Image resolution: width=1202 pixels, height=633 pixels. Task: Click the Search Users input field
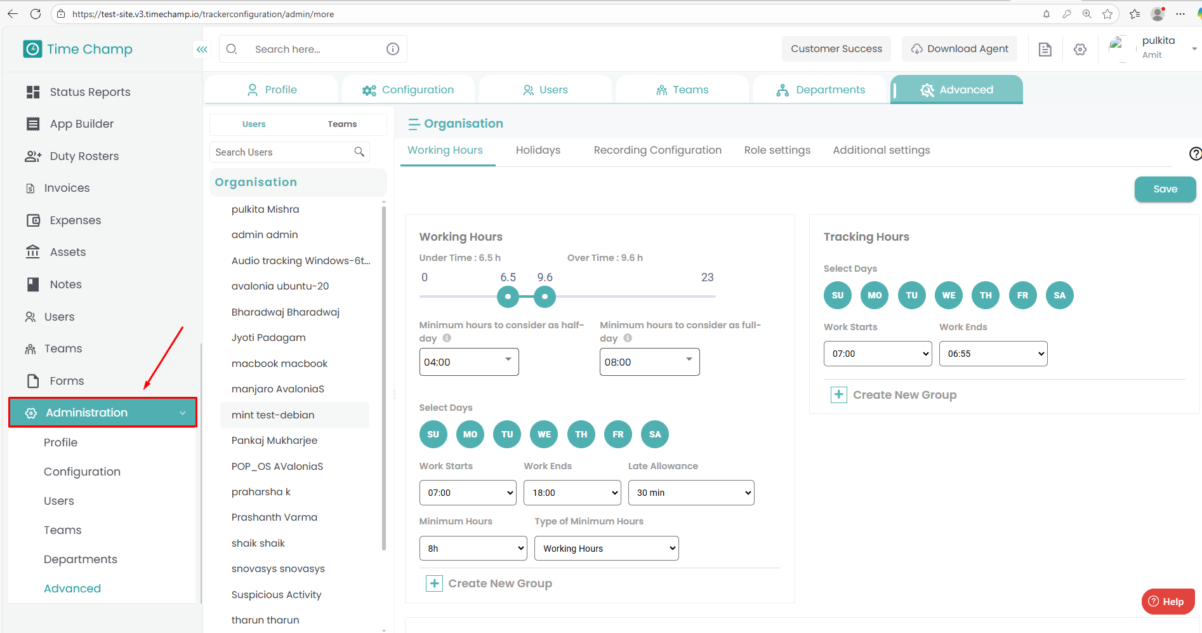click(282, 152)
